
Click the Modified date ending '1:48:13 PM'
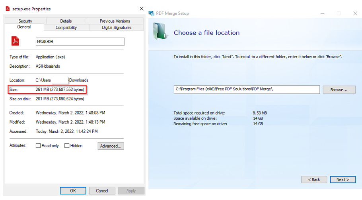[70, 122]
